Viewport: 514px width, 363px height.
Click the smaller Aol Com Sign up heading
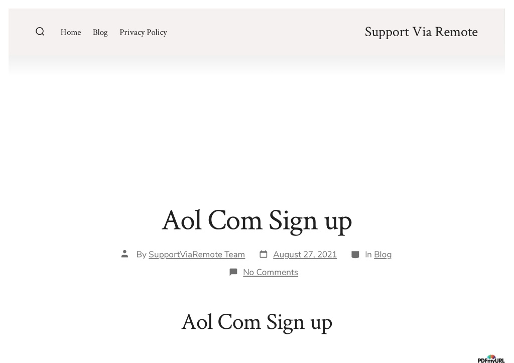tap(257, 322)
